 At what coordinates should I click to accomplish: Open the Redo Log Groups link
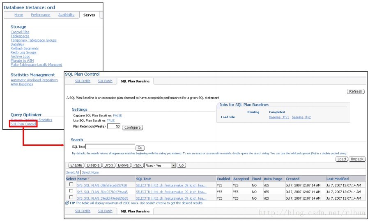point(23,52)
